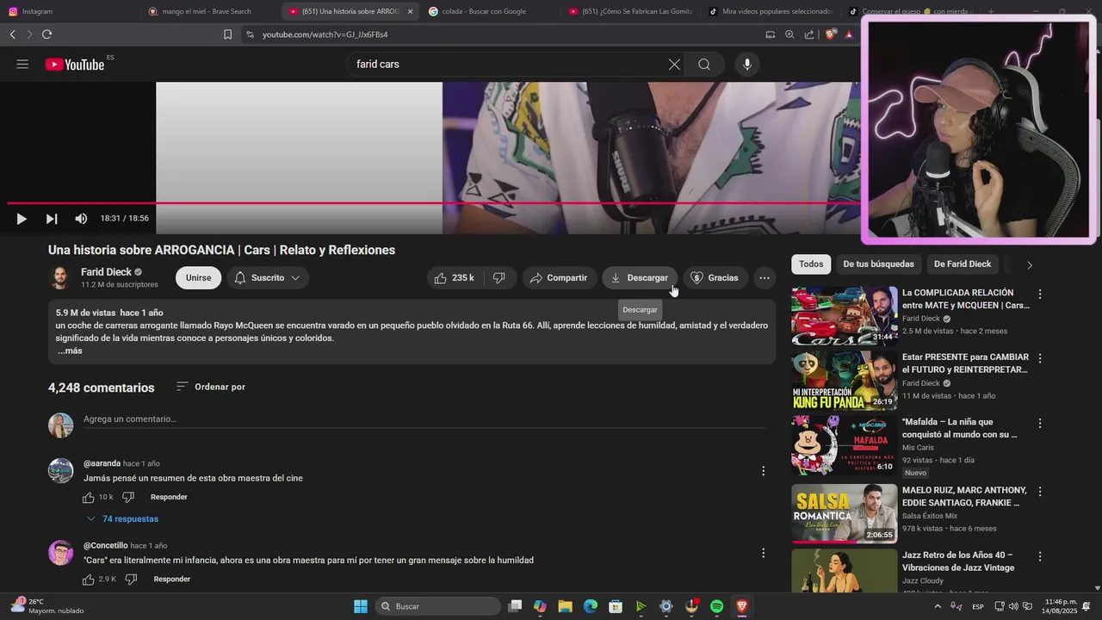This screenshot has height=620, width=1102.
Task: Join the channel with Unirse
Action: [x=198, y=278]
